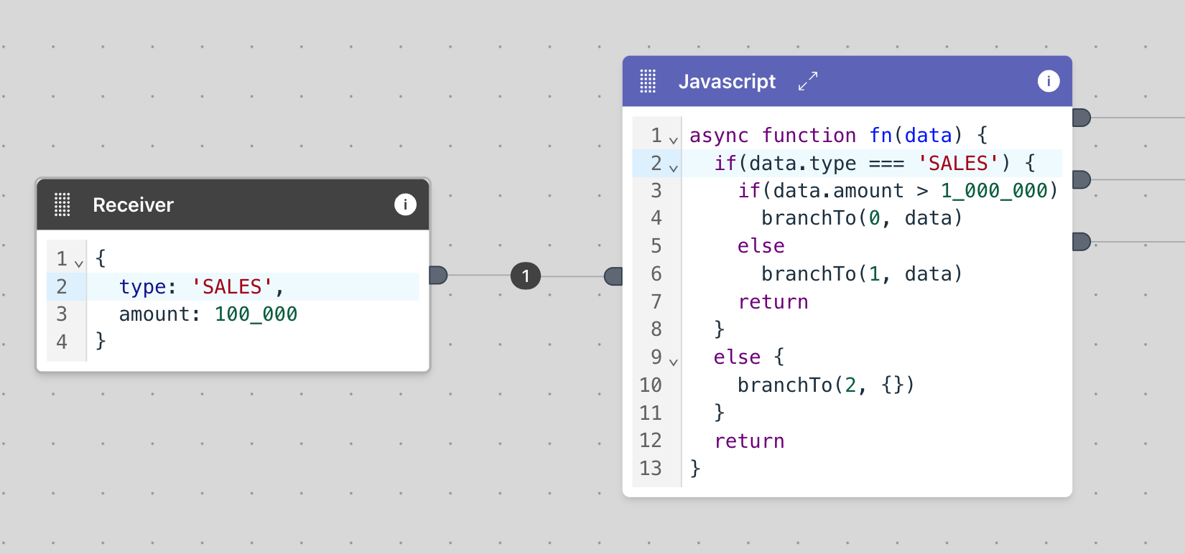
Task: Click the Javascript node drag handle icon
Action: (648, 81)
